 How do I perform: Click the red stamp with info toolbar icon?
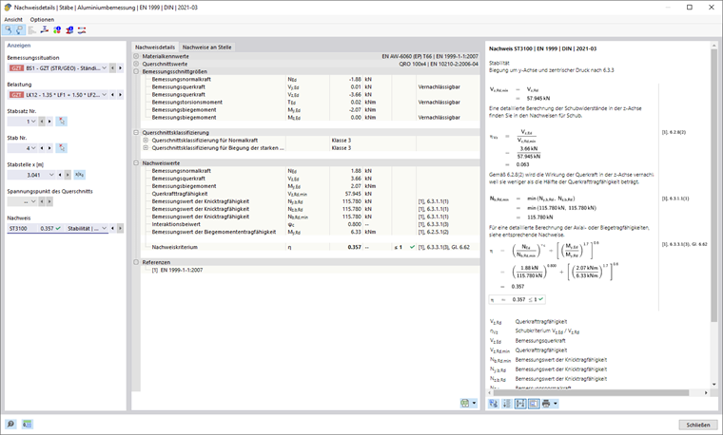pyautogui.click(x=69, y=30)
